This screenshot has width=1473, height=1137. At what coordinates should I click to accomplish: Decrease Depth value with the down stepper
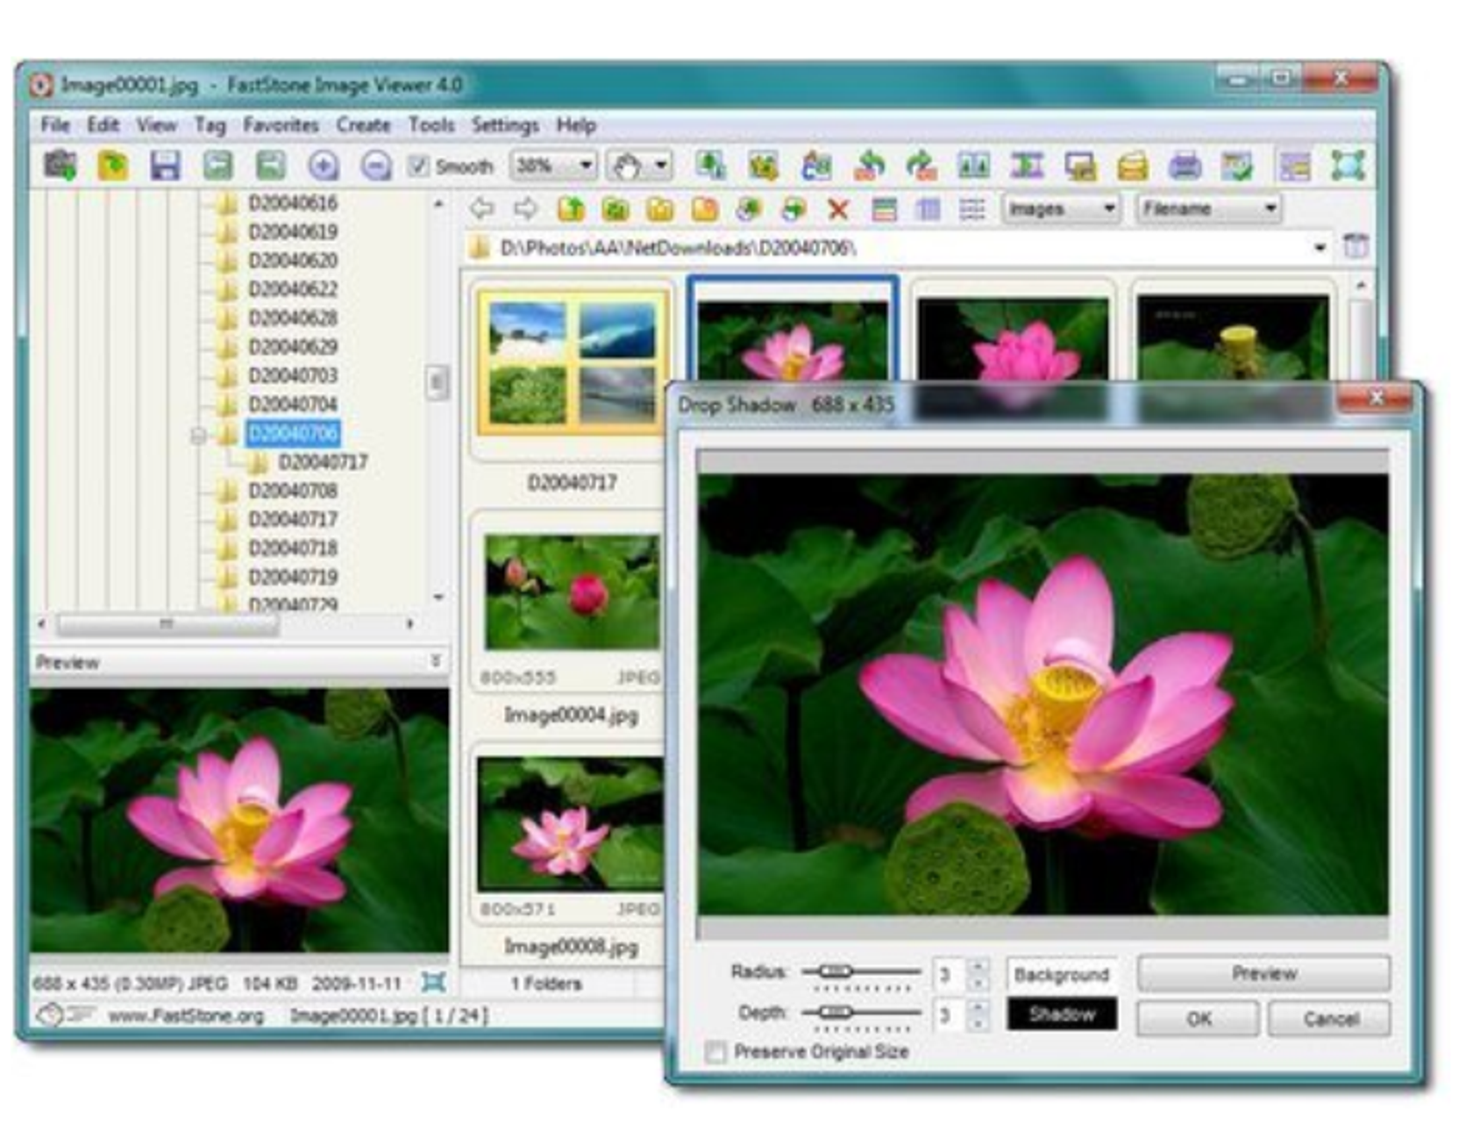[x=978, y=1024]
